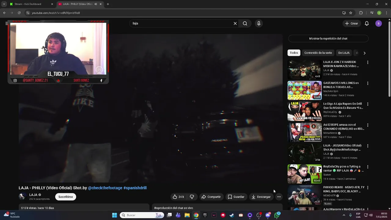Open GASTAMOS 5 MILLONES thumbnail
391x220 pixels.
click(305, 90)
